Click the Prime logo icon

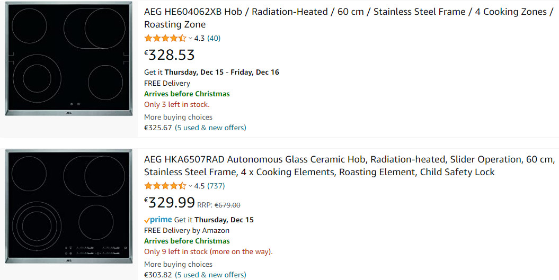coord(158,220)
